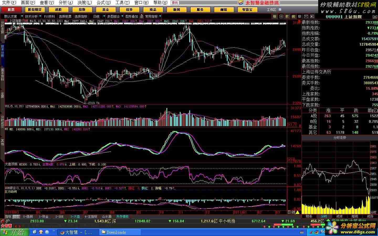Select the 1-资金 template tab
The width and height of the screenshot is (378, 236).
coord(44,217)
